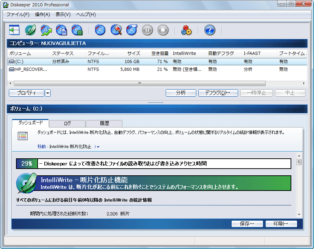The height and width of the screenshot is (249, 314).
Task: Click the dashboard vertical scrollbar thumb
Action: 299,162
